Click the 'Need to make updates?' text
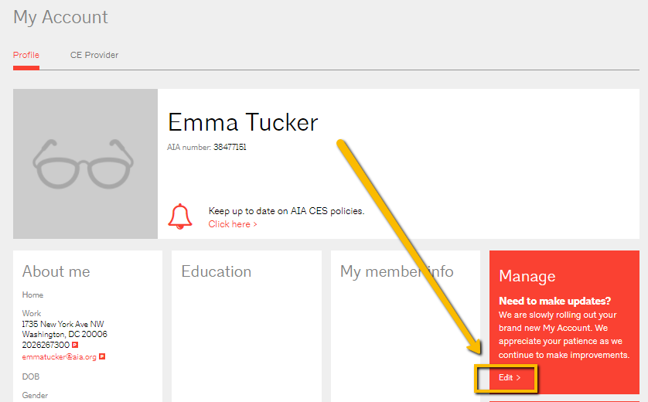 554,301
